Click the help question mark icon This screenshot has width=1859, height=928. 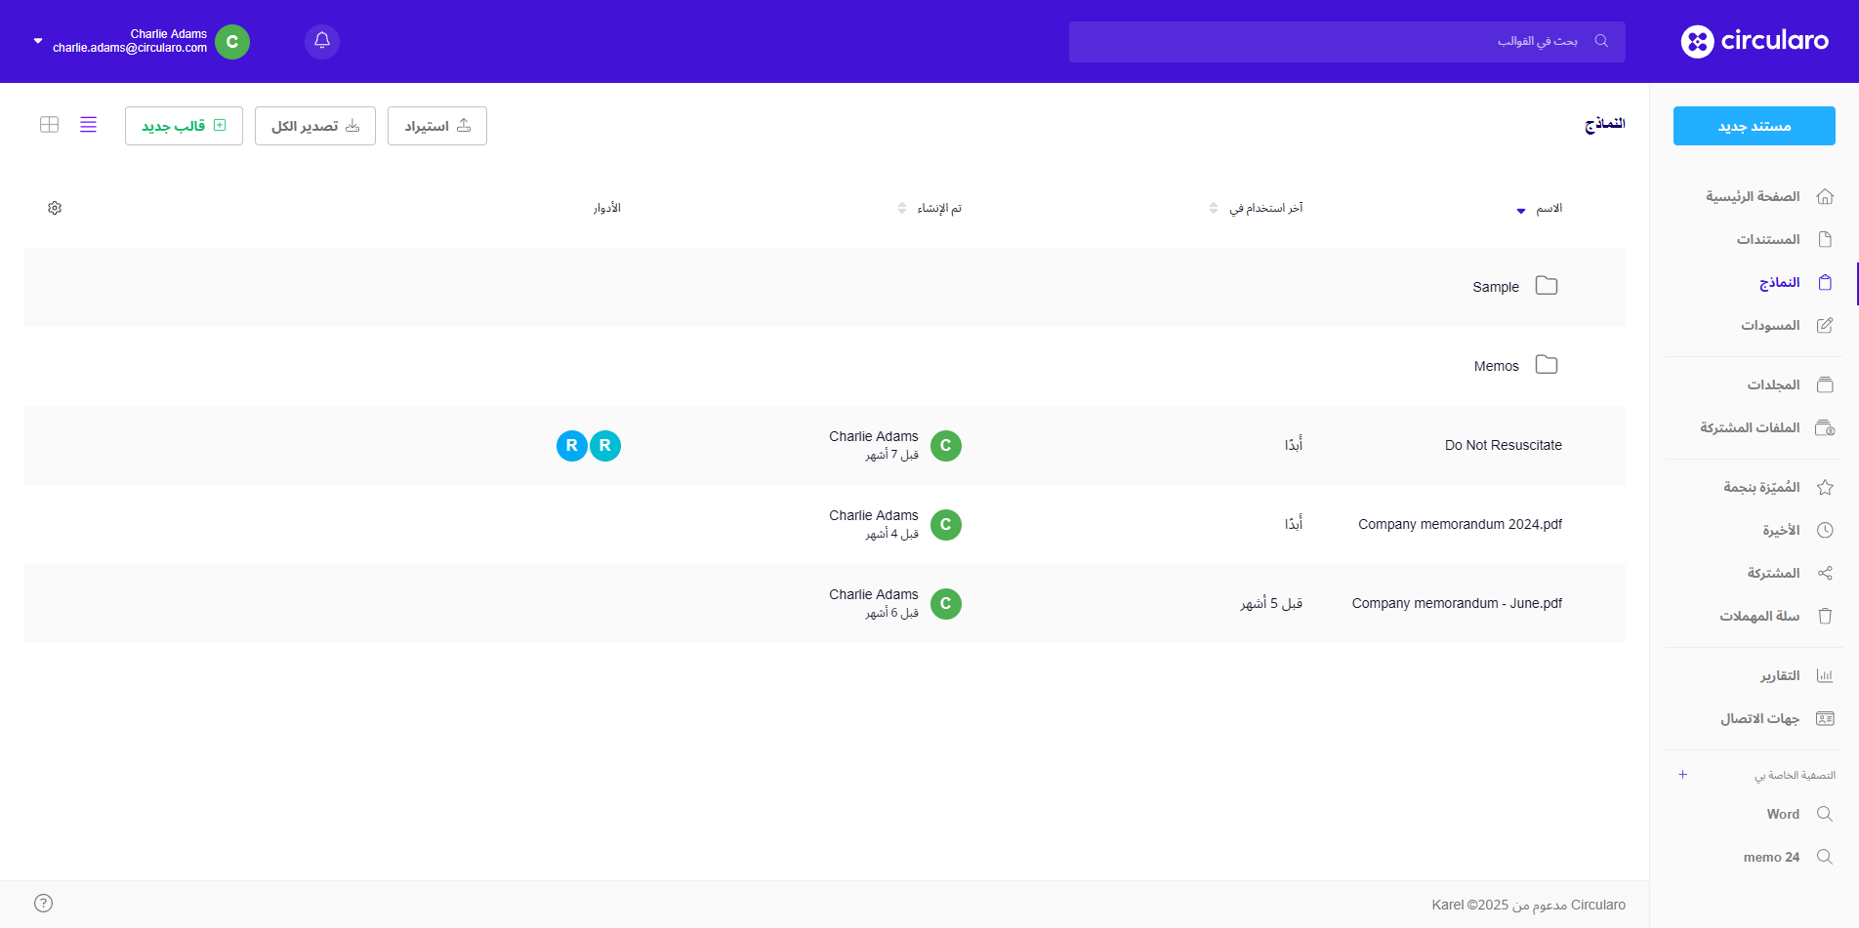[x=43, y=904]
